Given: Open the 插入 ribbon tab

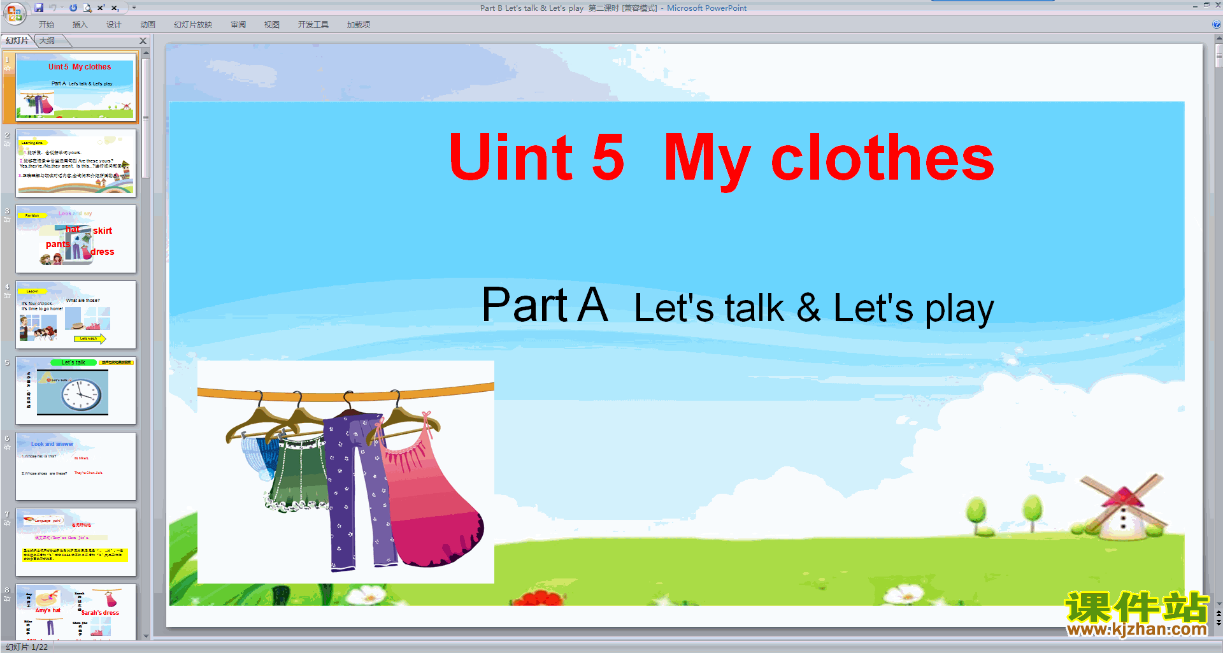Looking at the screenshot, I should [x=80, y=24].
